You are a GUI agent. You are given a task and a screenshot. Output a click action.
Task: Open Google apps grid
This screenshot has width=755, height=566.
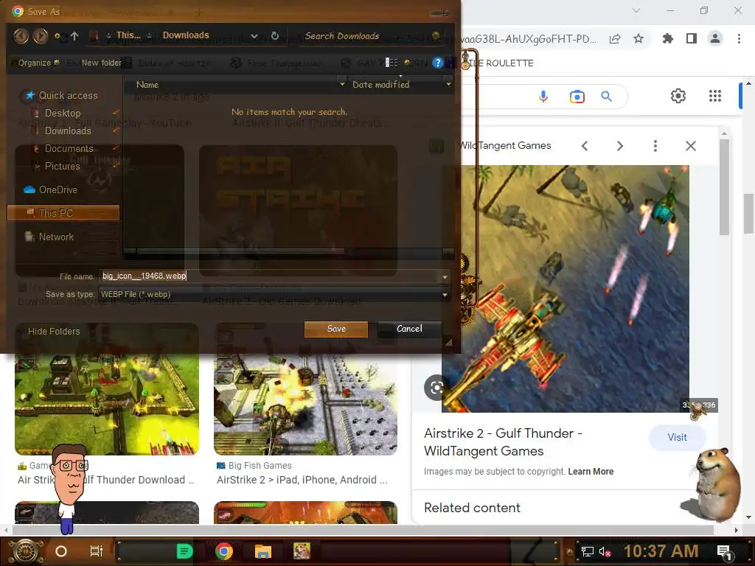pyautogui.click(x=715, y=96)
